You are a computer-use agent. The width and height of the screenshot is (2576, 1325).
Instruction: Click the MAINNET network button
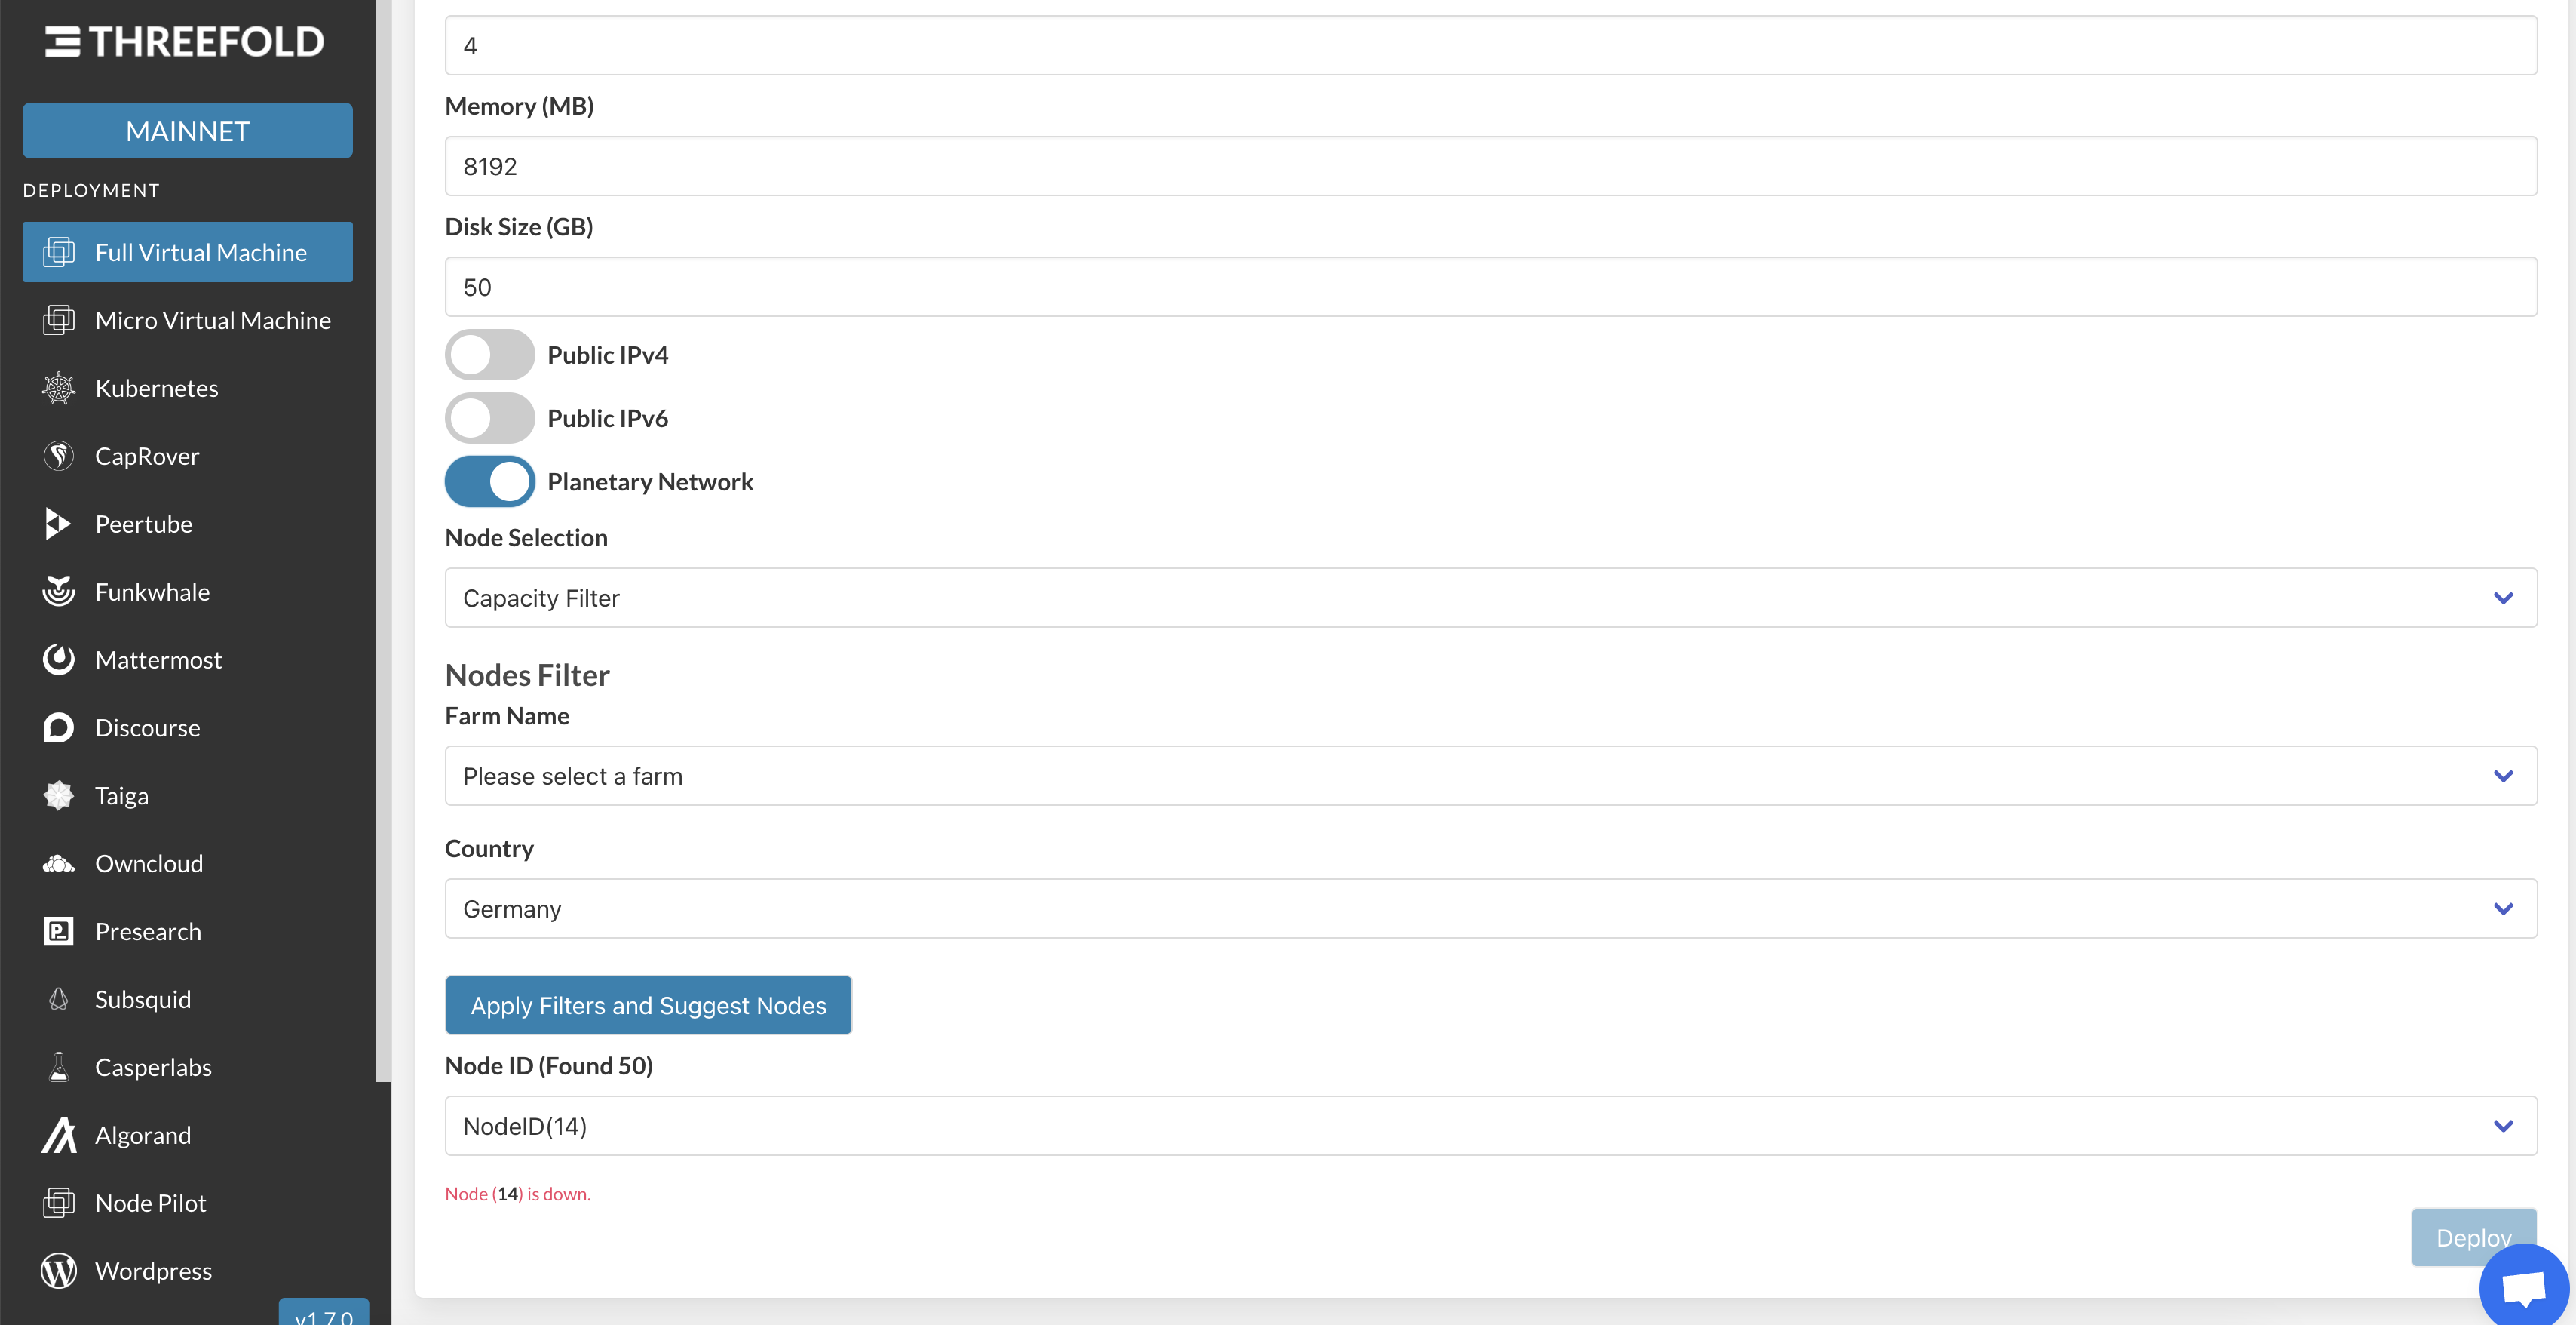188,131
